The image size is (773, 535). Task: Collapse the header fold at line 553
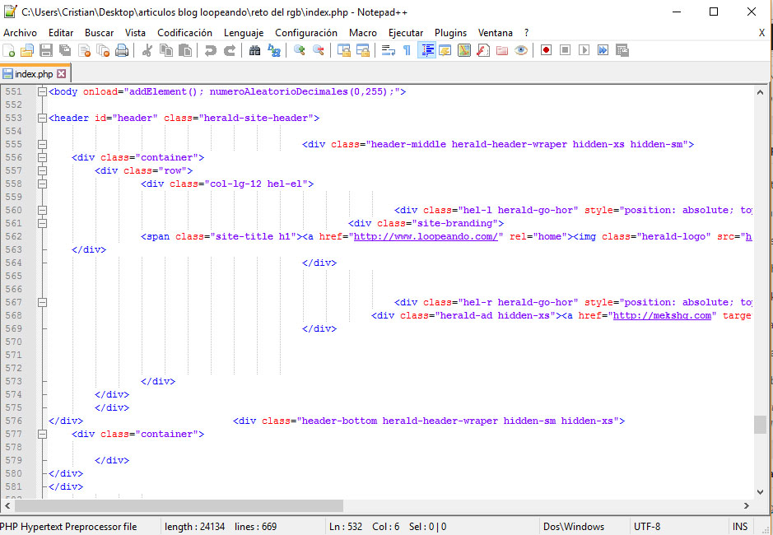[43, 118]
